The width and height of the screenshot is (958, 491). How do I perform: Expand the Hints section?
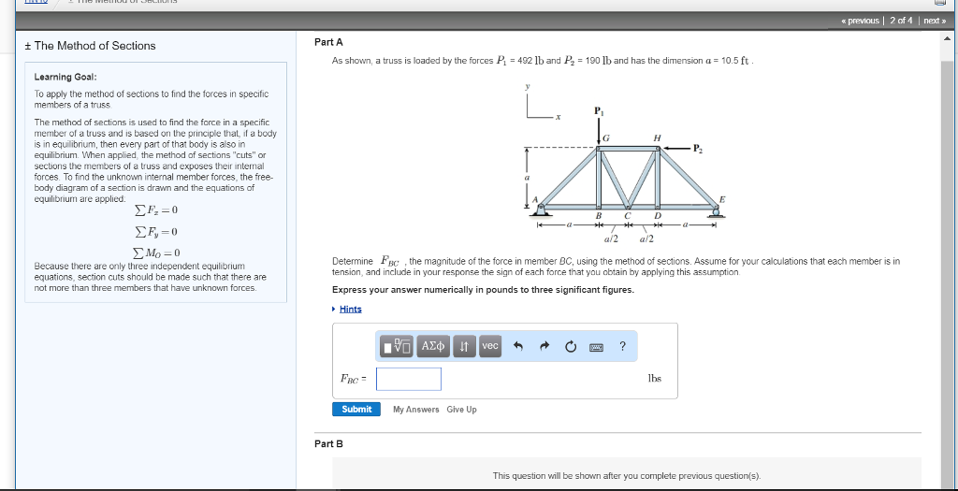(351, 309)
